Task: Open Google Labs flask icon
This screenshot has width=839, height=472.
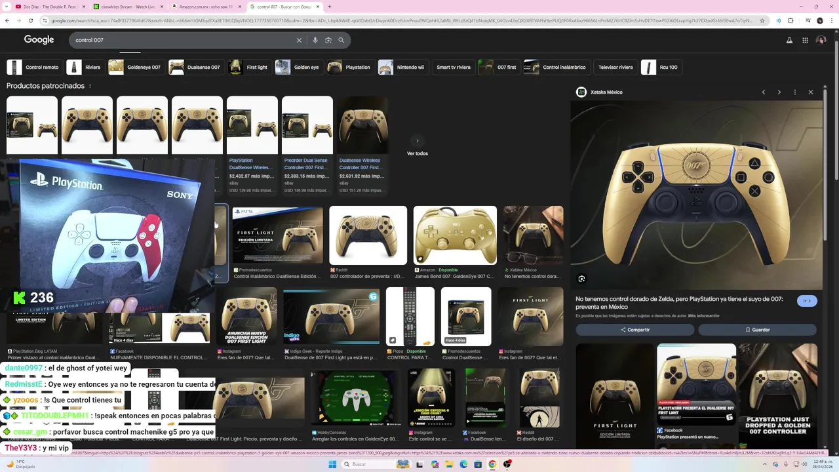Action: [789, 40]
